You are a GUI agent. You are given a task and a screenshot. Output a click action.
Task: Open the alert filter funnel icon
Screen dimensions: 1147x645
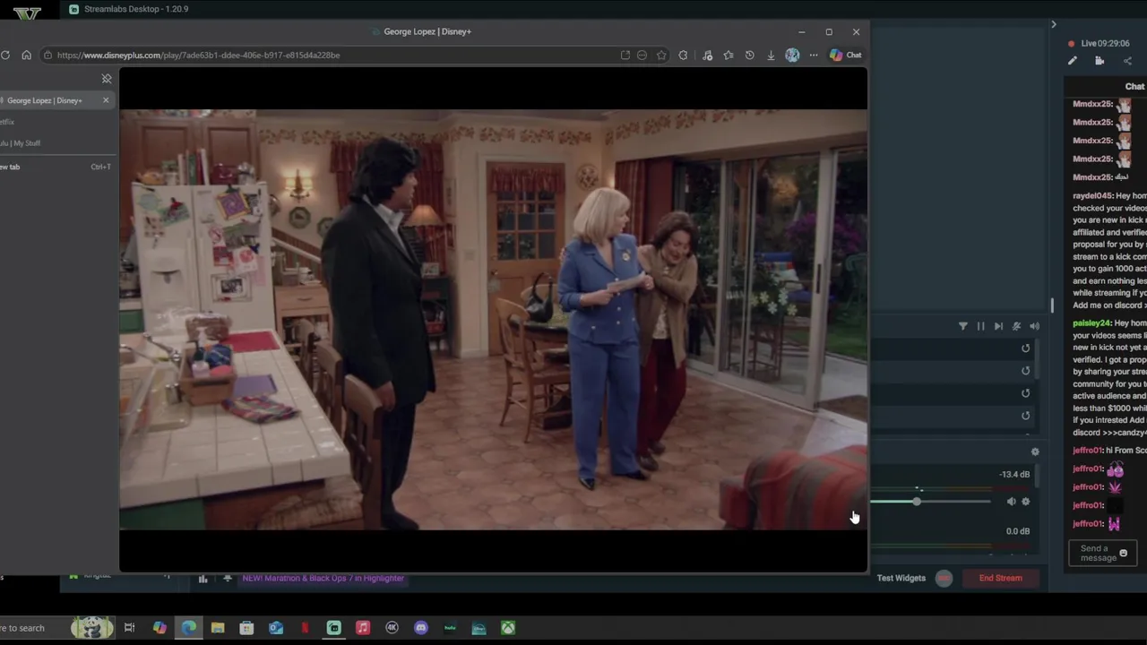pyautogui.click(x=963, y=327)
